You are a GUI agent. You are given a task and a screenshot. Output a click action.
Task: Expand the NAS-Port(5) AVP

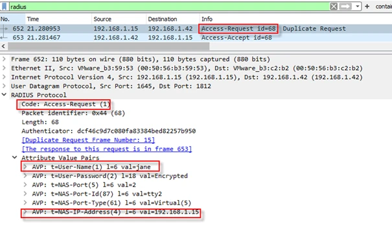(x=25, y=185)
